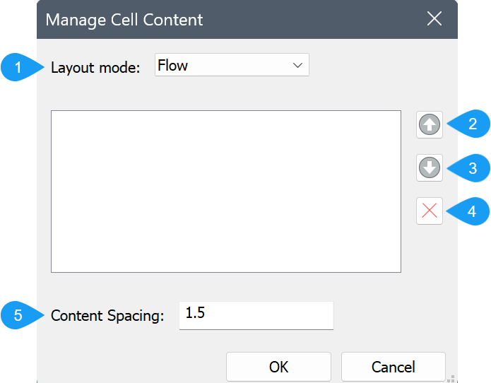Click the Content Spacing input field
This screenshot has height=383, width=491.
click(x=268, y=315)
